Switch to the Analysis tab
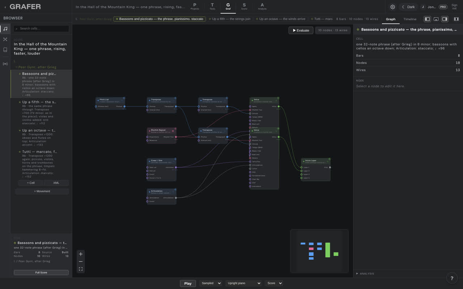Image resolution: width=463 pixels, height=289 pixels. coord(262,7)
